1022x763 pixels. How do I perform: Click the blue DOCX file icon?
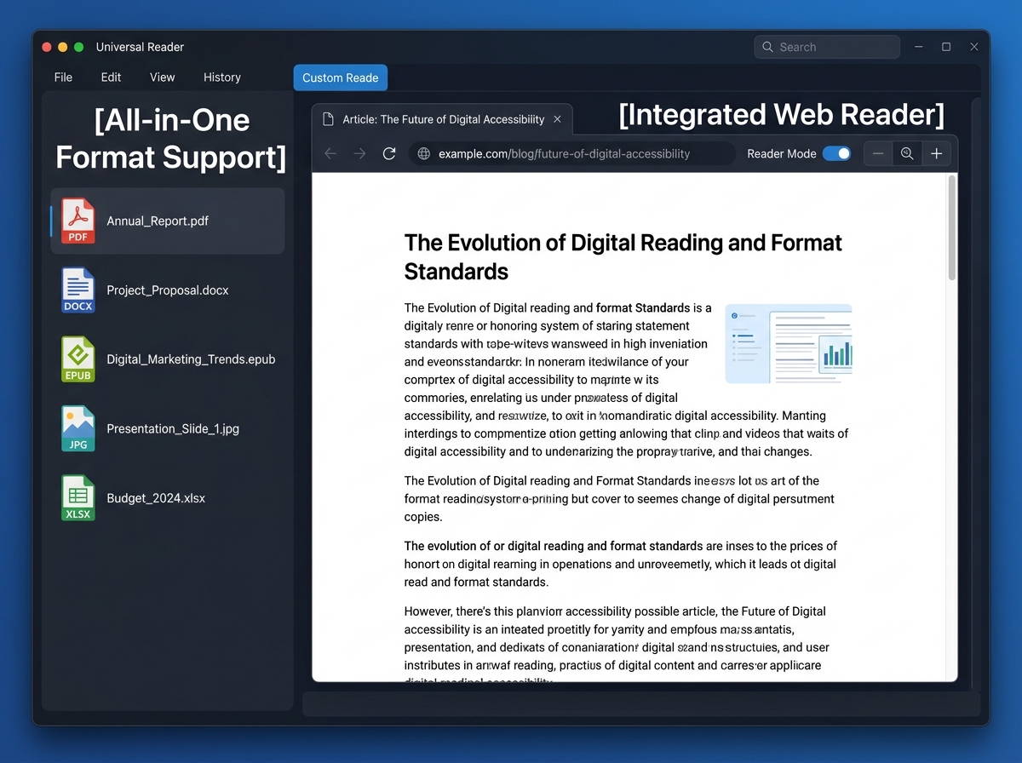78,290
